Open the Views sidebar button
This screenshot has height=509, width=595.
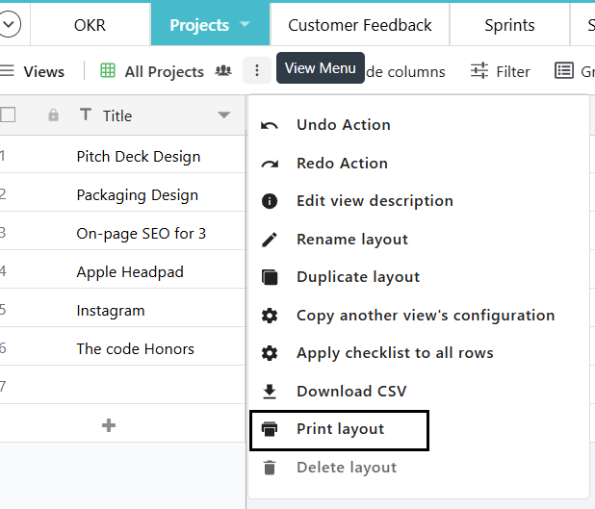32,71
